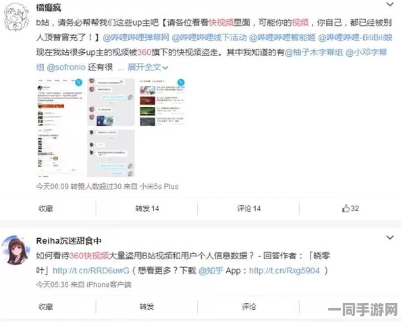Open the 橘癫疯 username
The height and width of the screenshot is (322, 401).
49,7
